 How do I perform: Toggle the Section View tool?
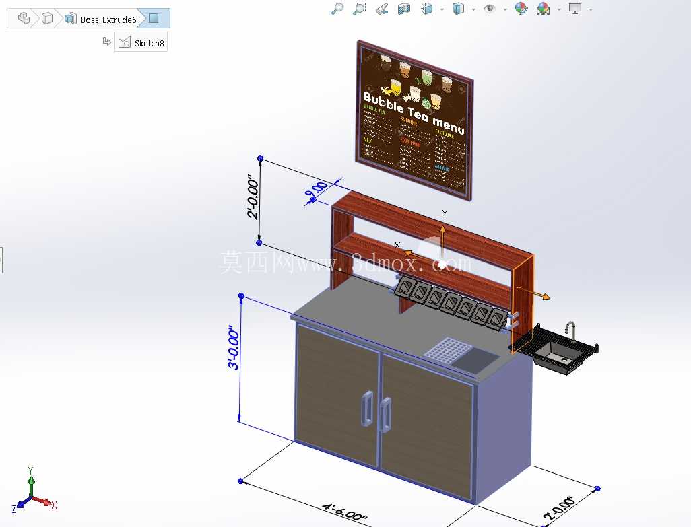point(404,8)
